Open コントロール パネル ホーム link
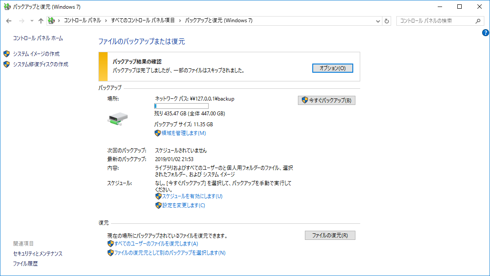 (x=38, y=38)
